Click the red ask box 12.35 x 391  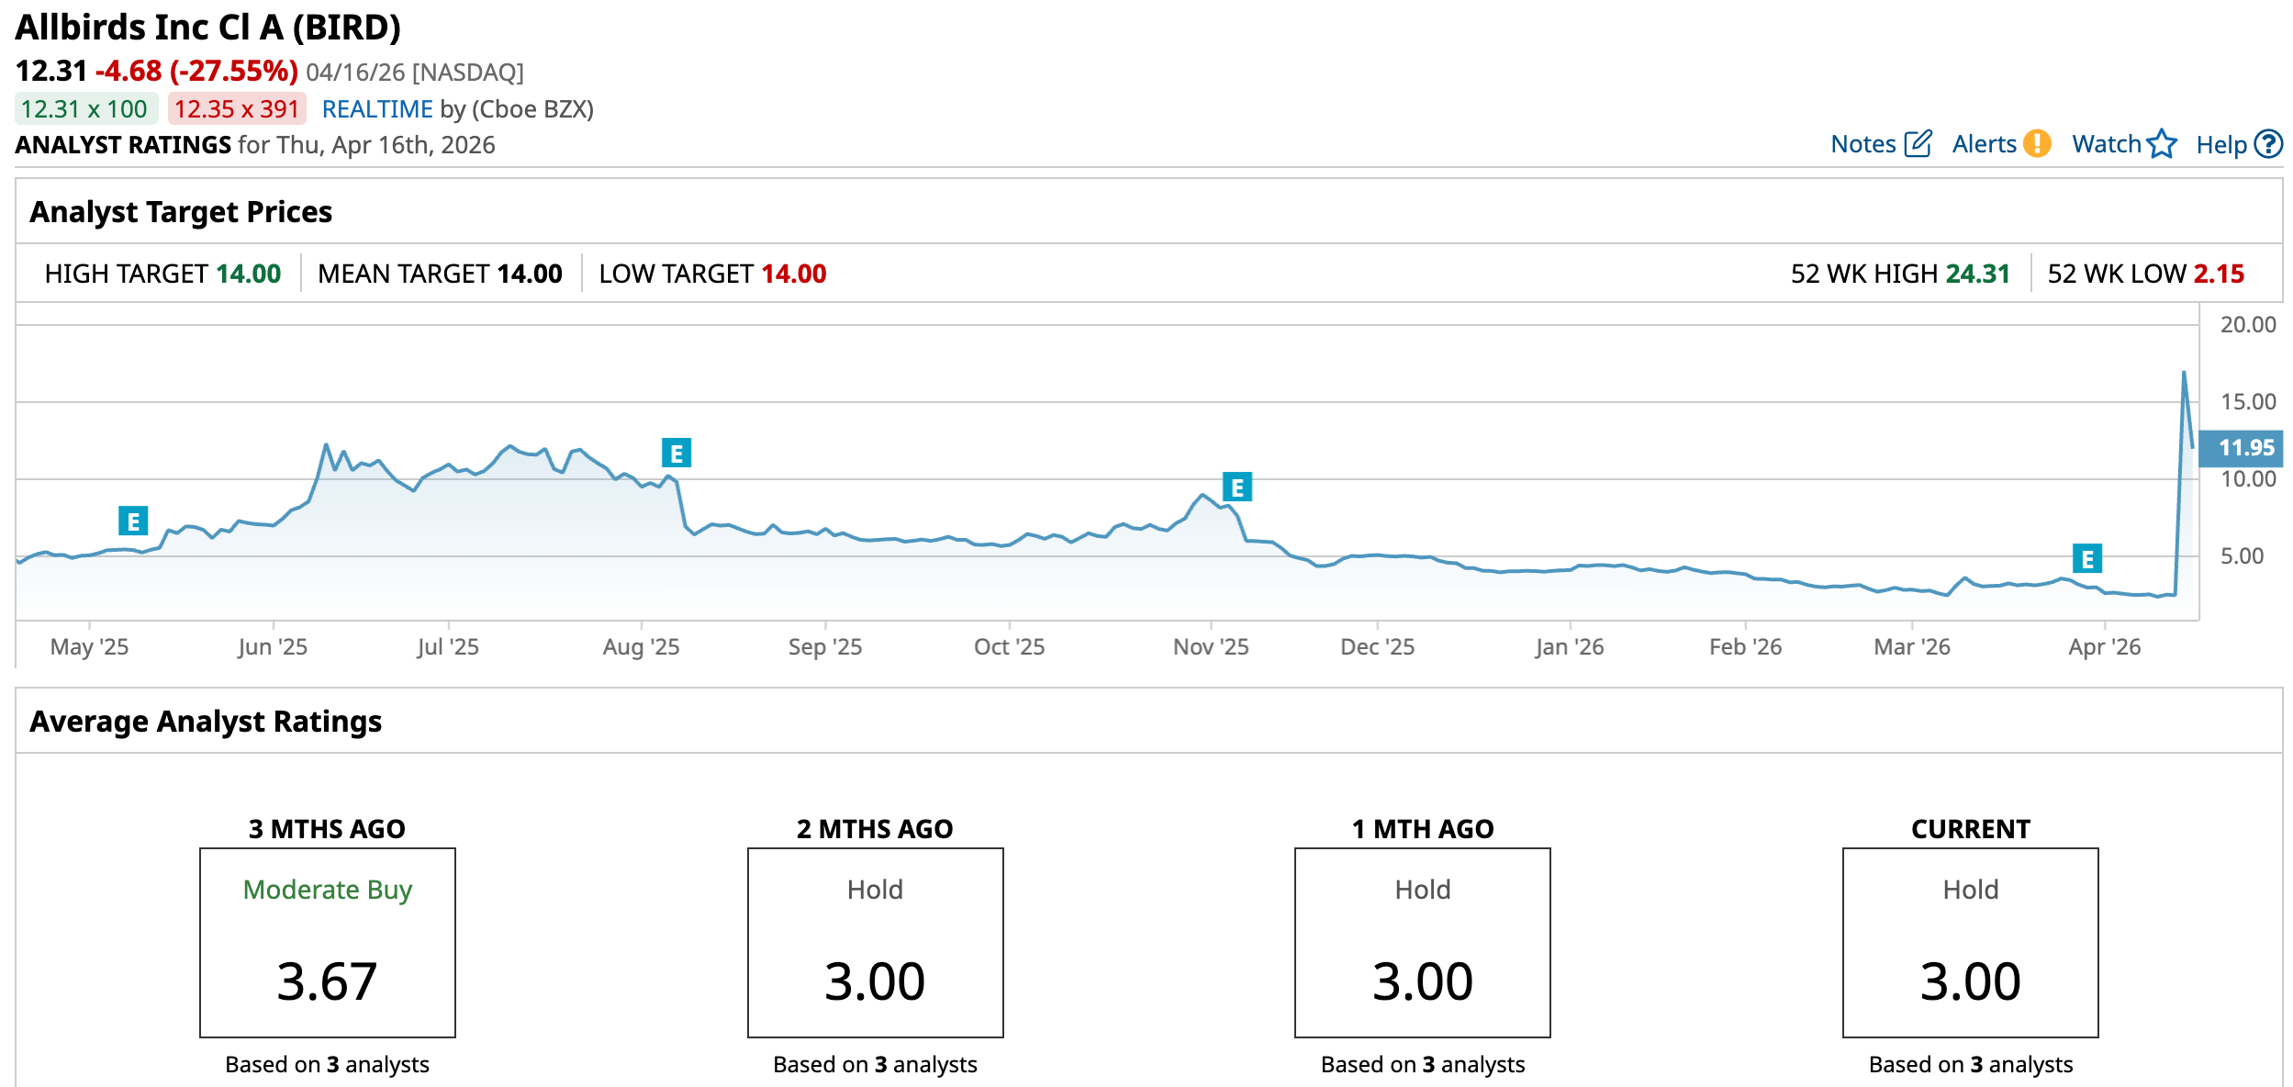tap(237, 109)
